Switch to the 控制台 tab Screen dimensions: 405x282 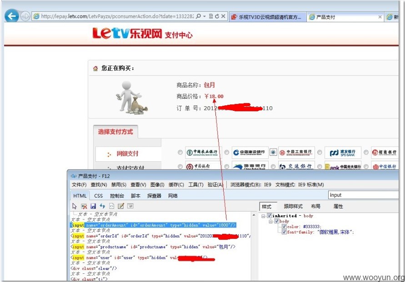117,196
